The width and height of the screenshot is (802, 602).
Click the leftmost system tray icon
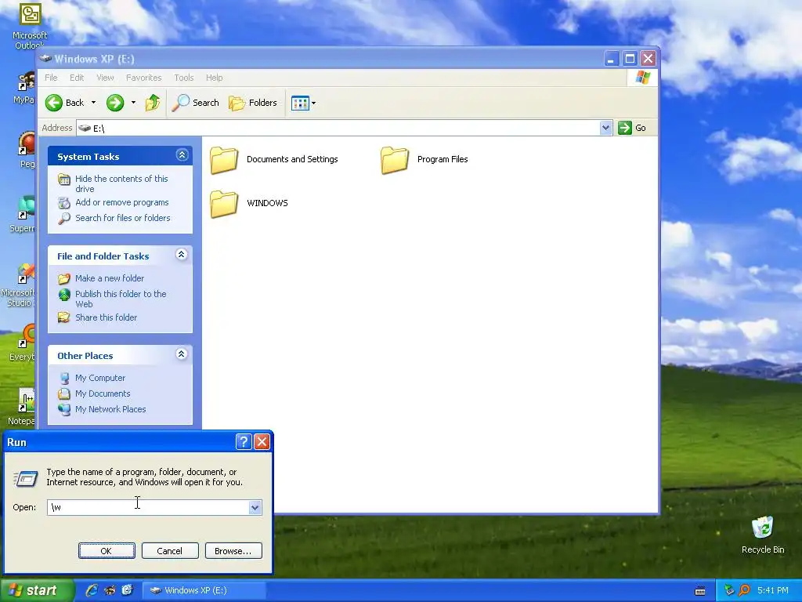coord(729,590)
